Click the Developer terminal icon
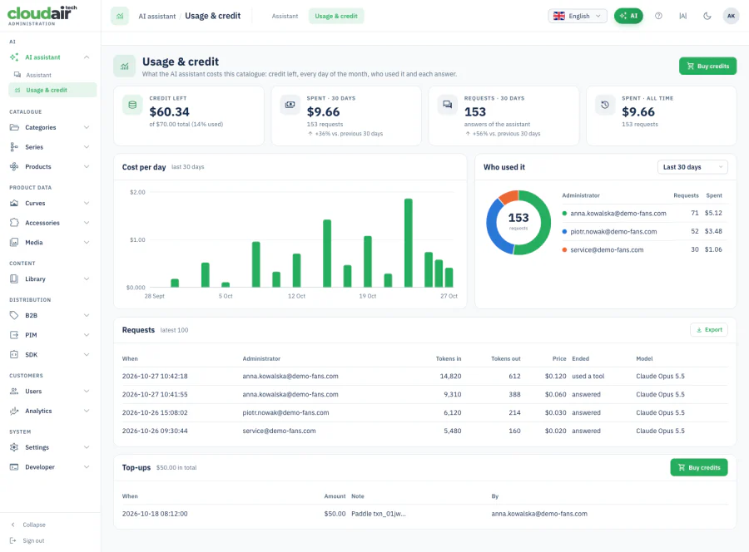 14,467
